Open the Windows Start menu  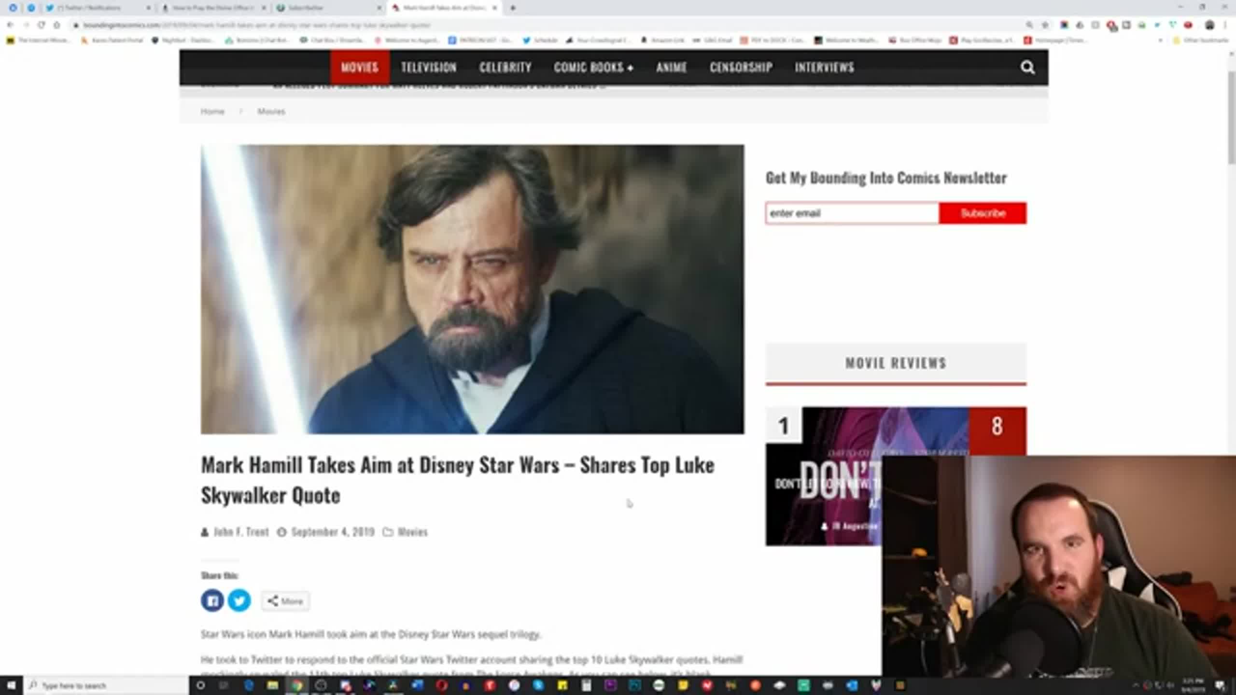click(x=10, y=685)
